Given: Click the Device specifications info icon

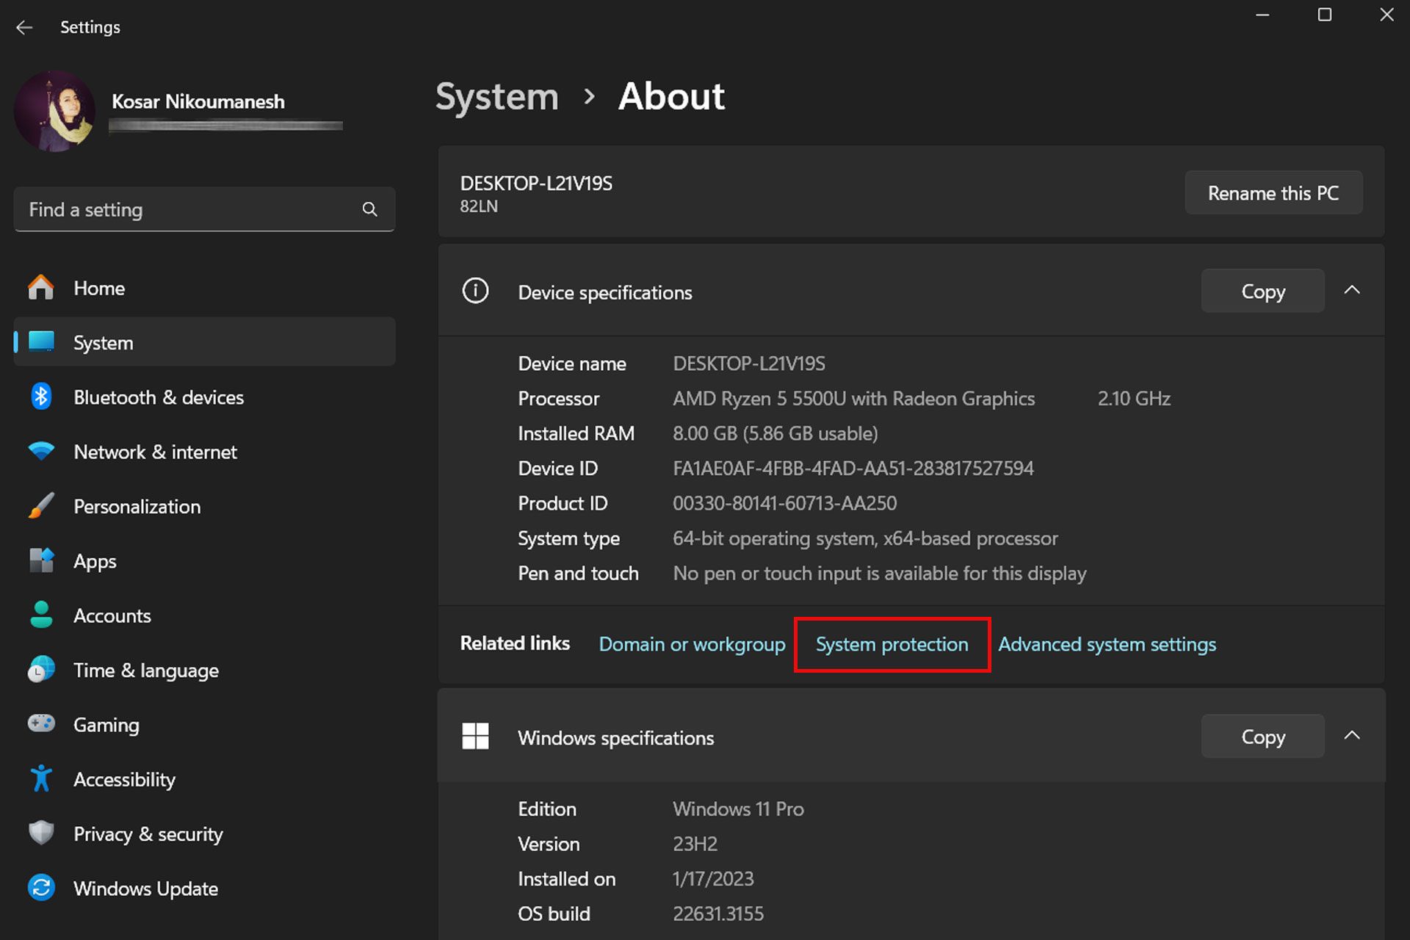Looking at the screenshot, I should coord(475,291).
